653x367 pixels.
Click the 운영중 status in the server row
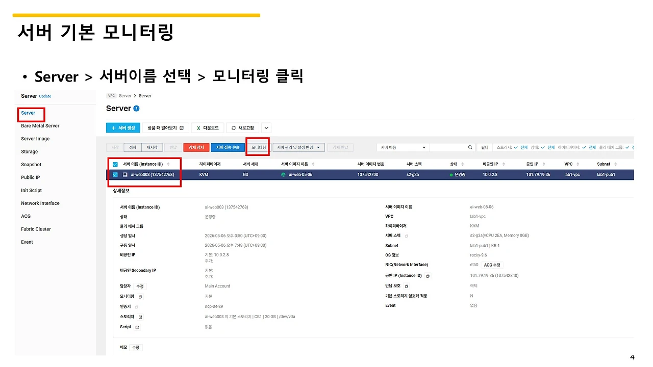pos(458,175)
